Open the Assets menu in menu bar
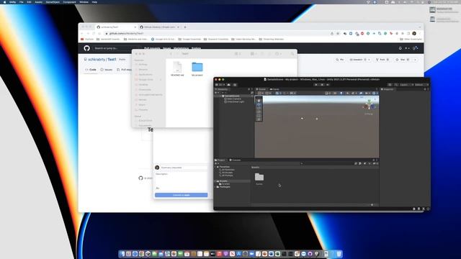 coord(38,2)
